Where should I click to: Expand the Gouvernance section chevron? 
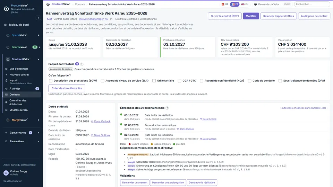(39, 133)
